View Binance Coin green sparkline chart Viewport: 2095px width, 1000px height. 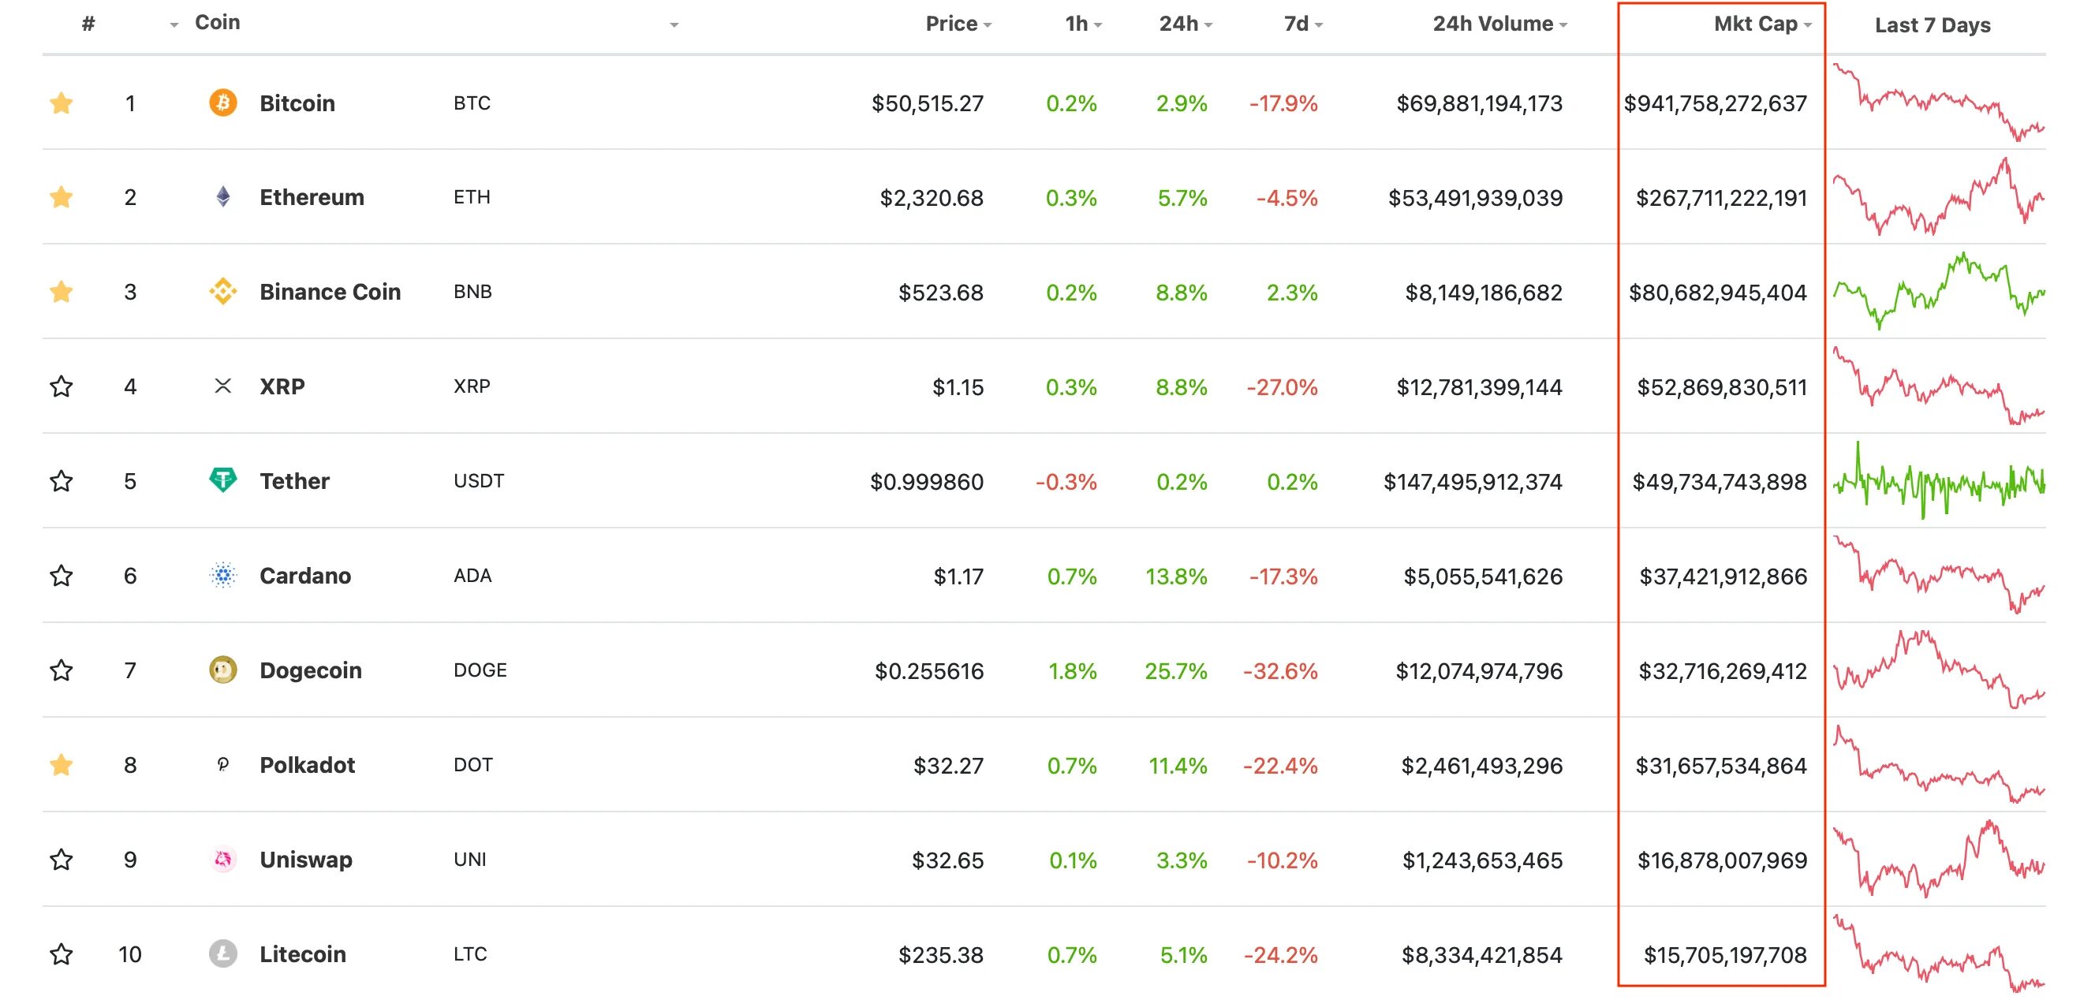pos(1938,291)
